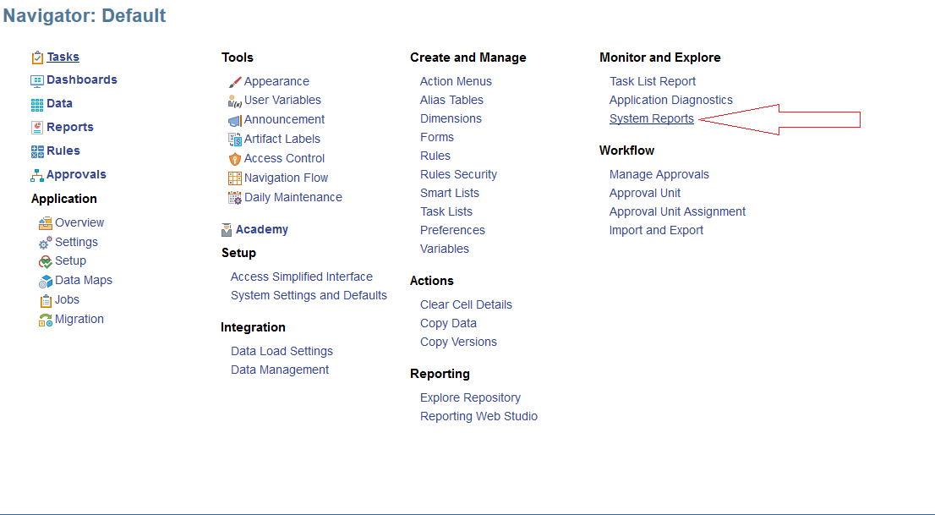Open System Reports under Monitor and Explore
The width and height of the screenshot is (935, 515).
651,118
